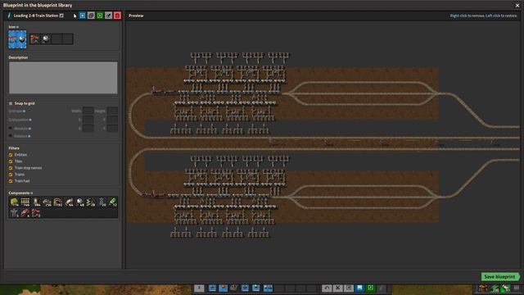Click the fourth component icon showing 256
Viewport: 524px width, 295px height.
47,202
